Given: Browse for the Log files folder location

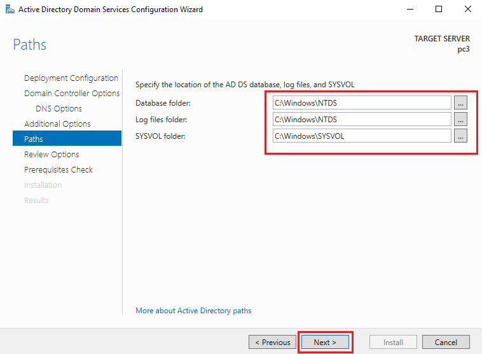Looking at the screenshot, I should pos(460,119).
